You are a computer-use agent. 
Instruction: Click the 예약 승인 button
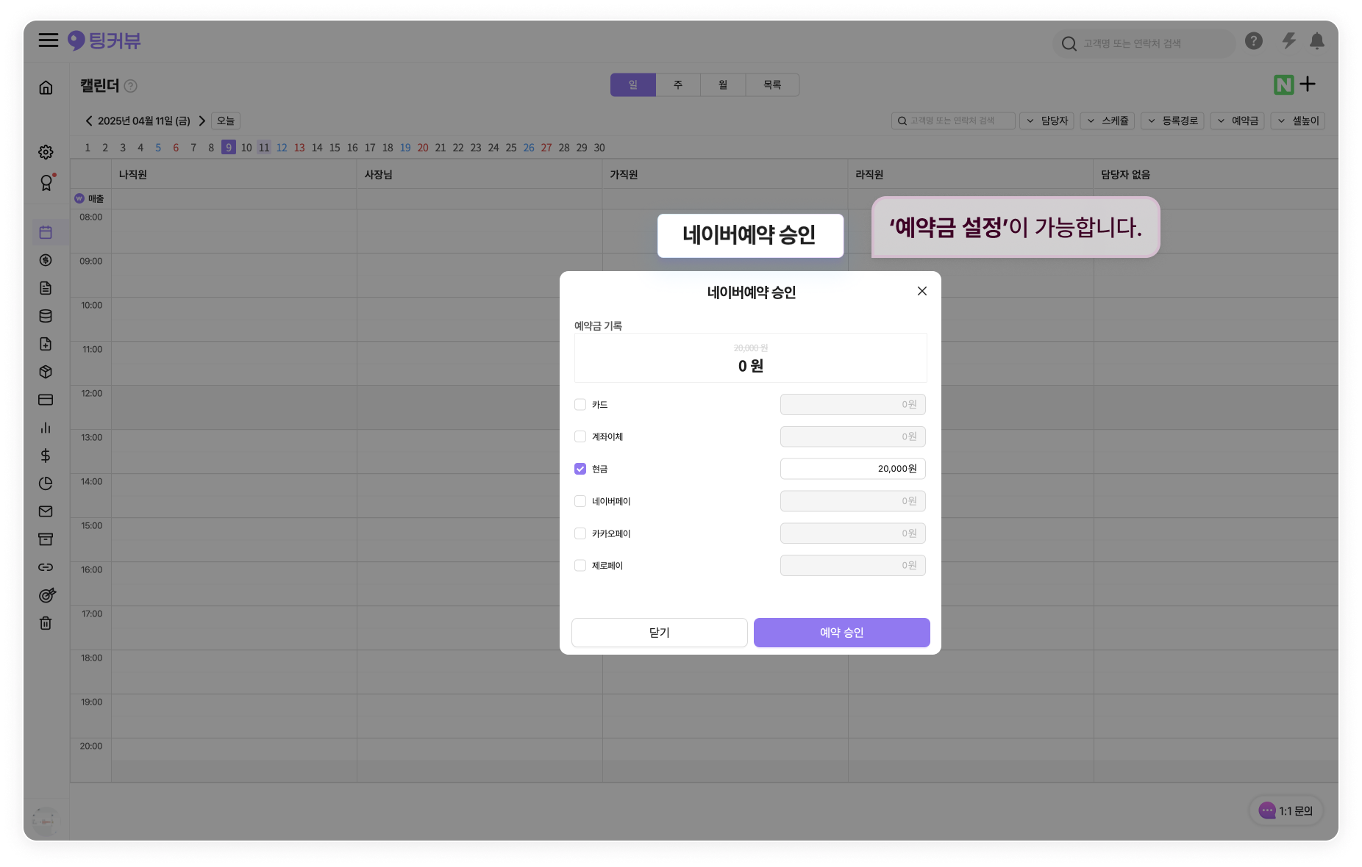[842, 633]
